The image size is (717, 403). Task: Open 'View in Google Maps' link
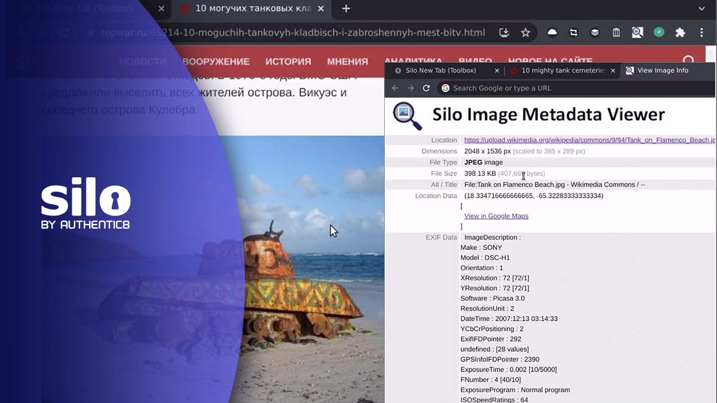coord(496,216)
